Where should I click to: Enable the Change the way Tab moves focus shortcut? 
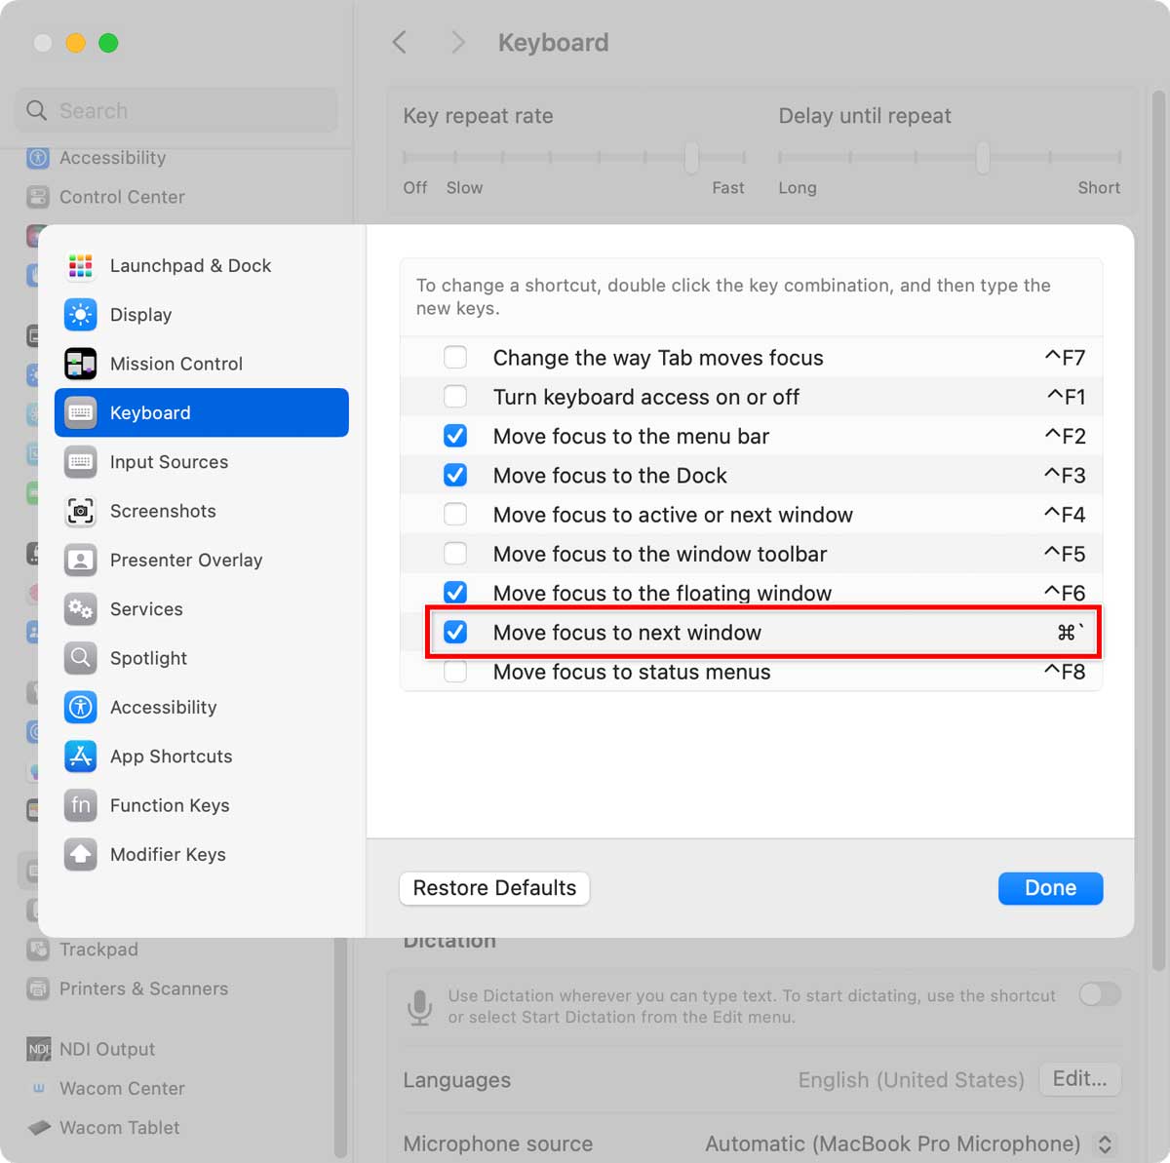click(x=455, y=357)
